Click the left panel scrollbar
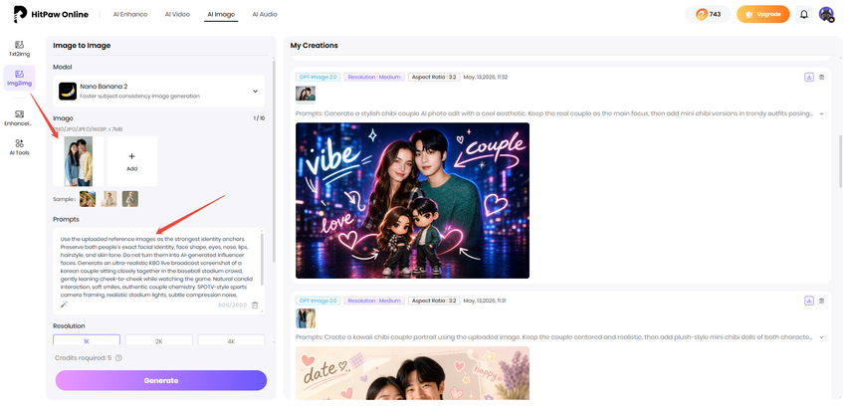This screenshot has height=407, width=850. (x=274, y=161)
